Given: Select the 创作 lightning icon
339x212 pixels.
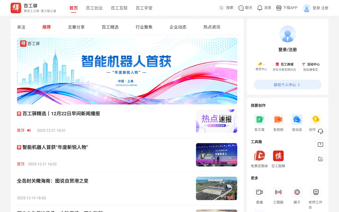Looking at the screenshot, I should pos(316,120).
